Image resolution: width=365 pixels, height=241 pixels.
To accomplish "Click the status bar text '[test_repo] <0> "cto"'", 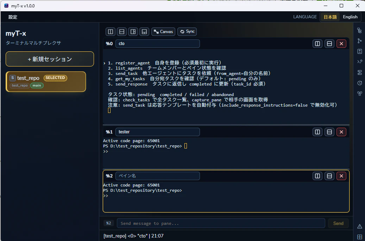I will coord(125,236).
